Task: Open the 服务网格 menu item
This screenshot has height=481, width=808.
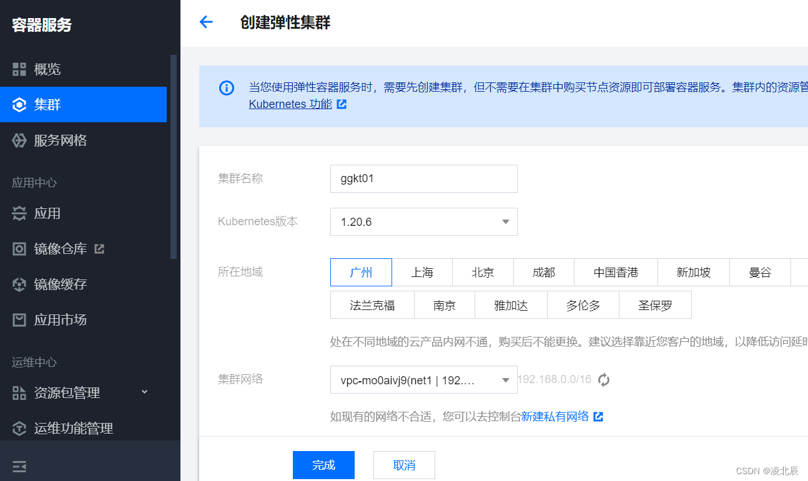Action: (83, 140)
